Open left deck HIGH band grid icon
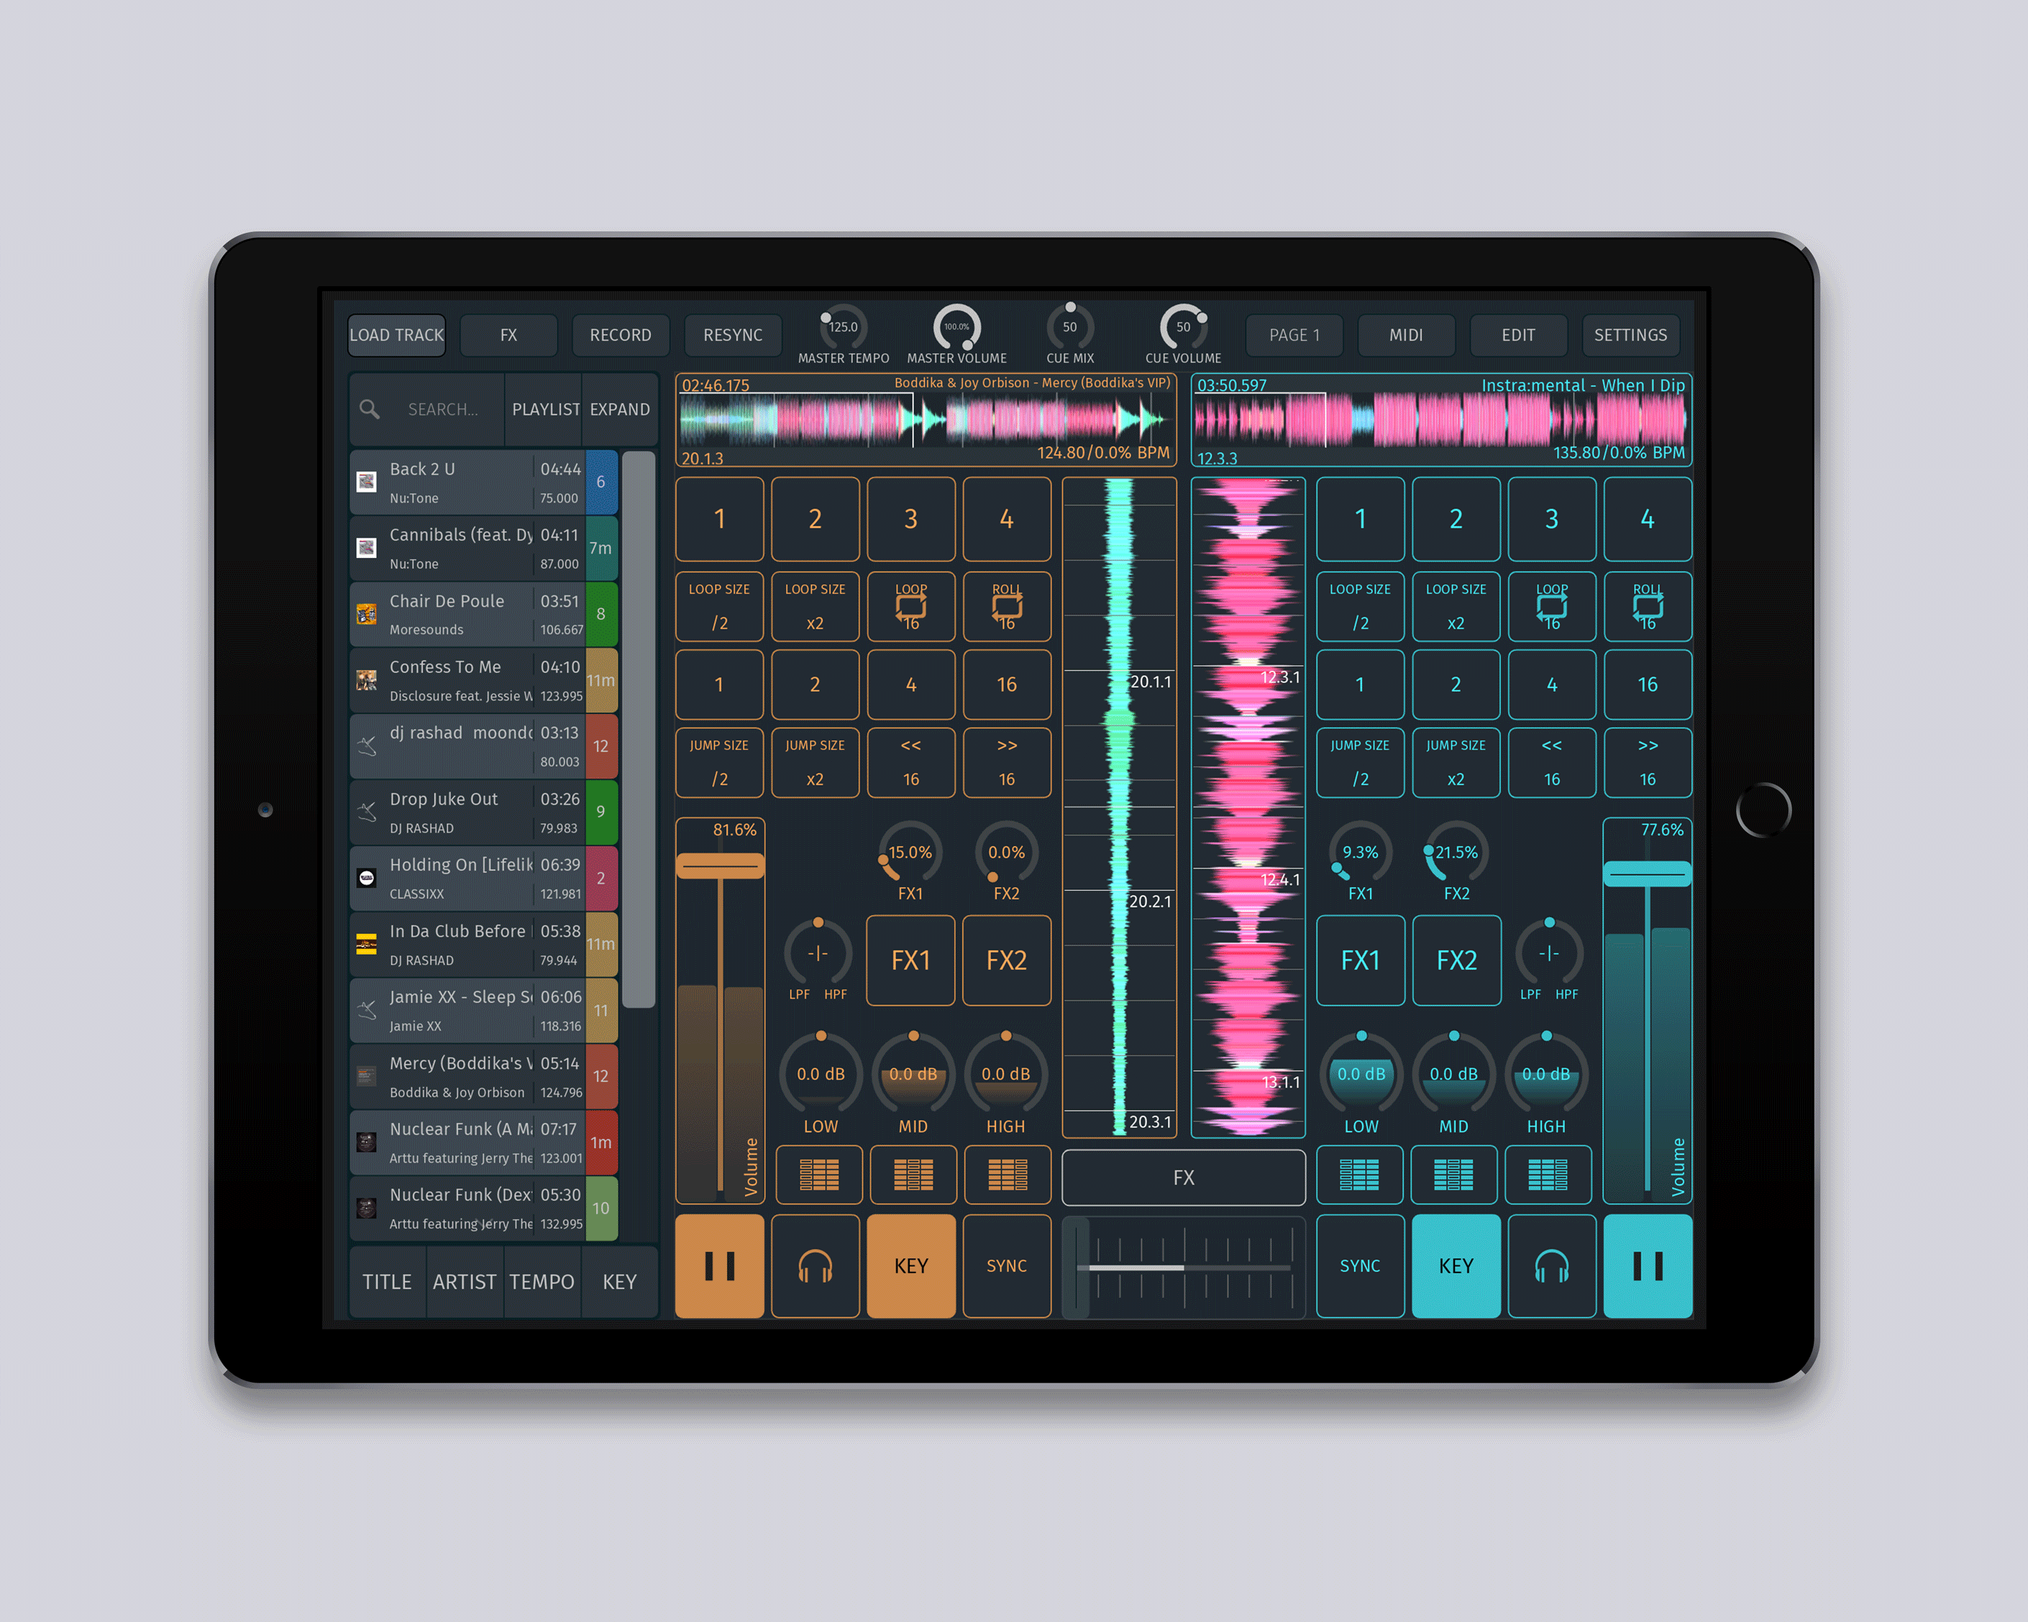Viewport: 2028px width, 1622px height. tap(1008, 1174)
